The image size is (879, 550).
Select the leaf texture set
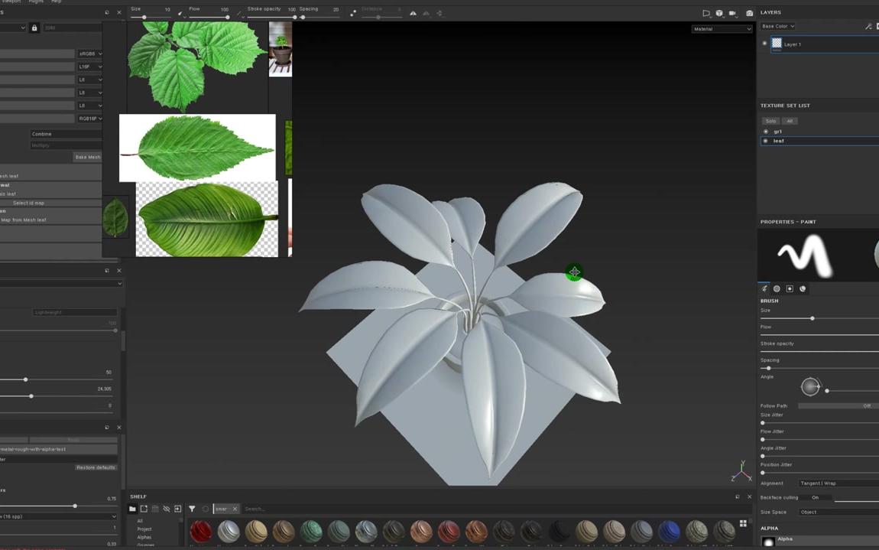coord(779,141)
